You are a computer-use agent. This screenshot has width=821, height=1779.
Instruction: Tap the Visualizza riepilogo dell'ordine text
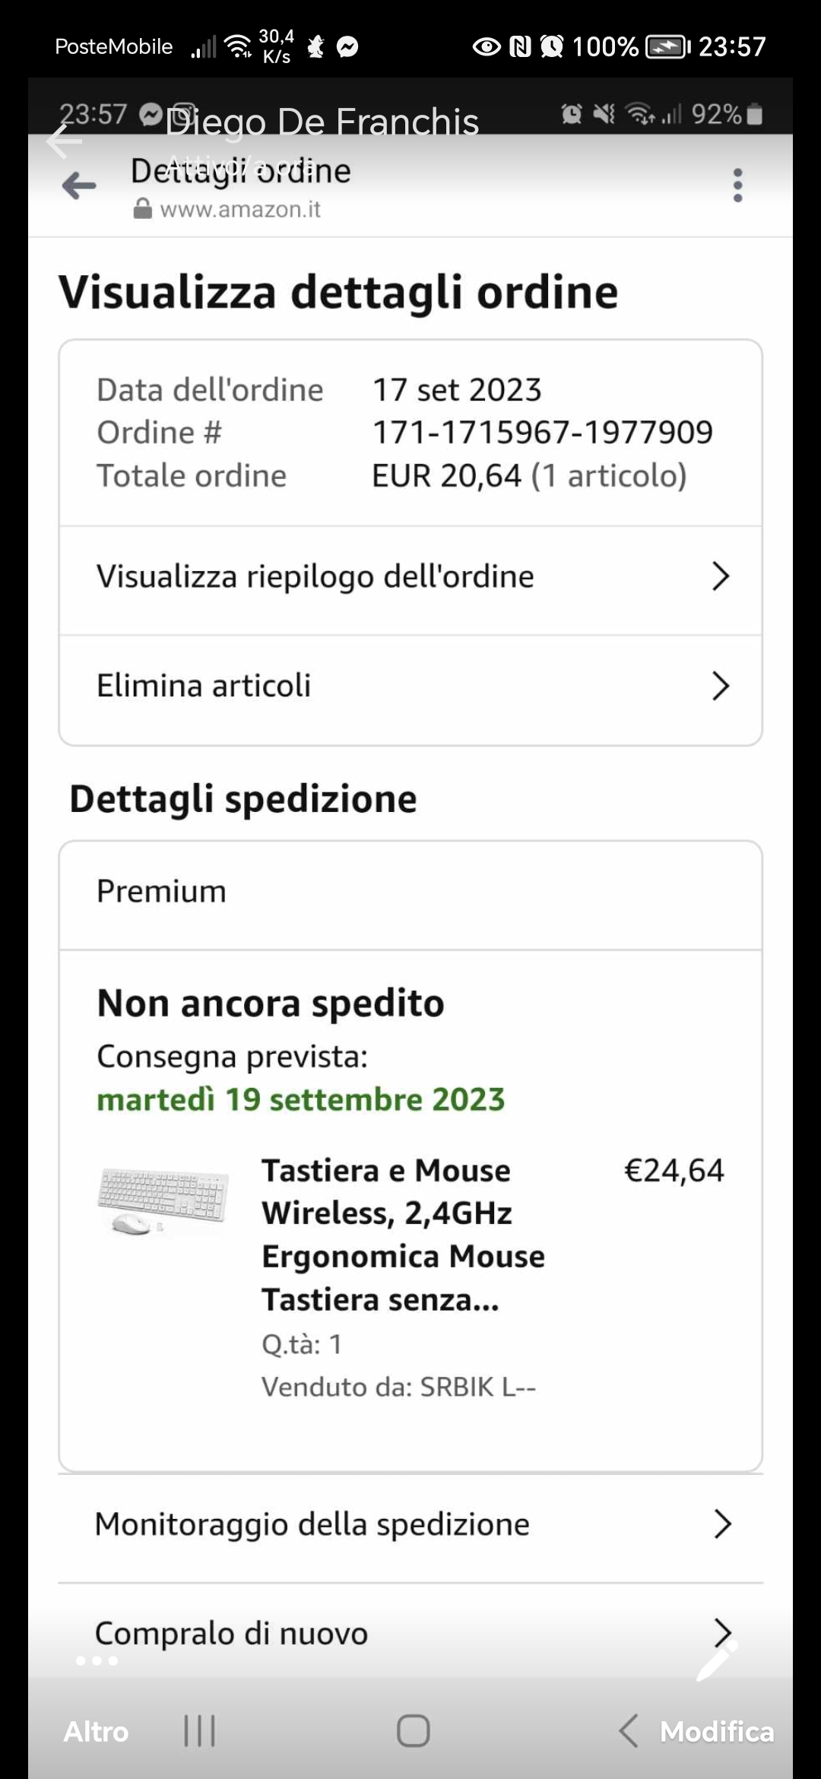pyautogui.click(x=315, y=576)
